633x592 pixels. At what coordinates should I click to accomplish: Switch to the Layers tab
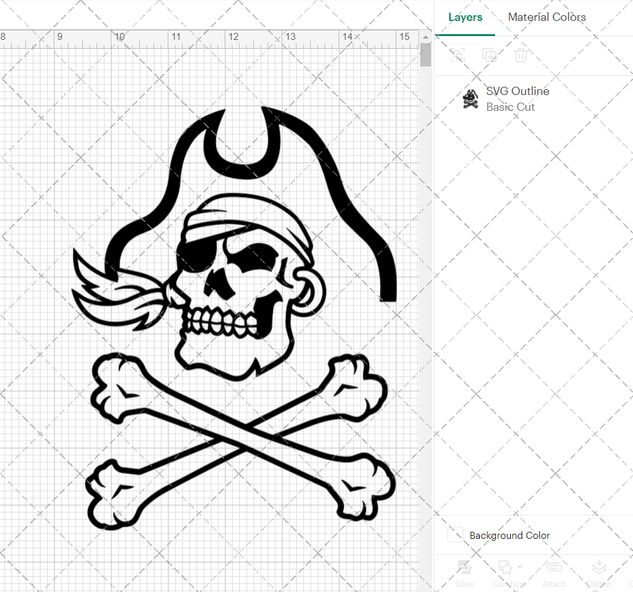[465, 17]
